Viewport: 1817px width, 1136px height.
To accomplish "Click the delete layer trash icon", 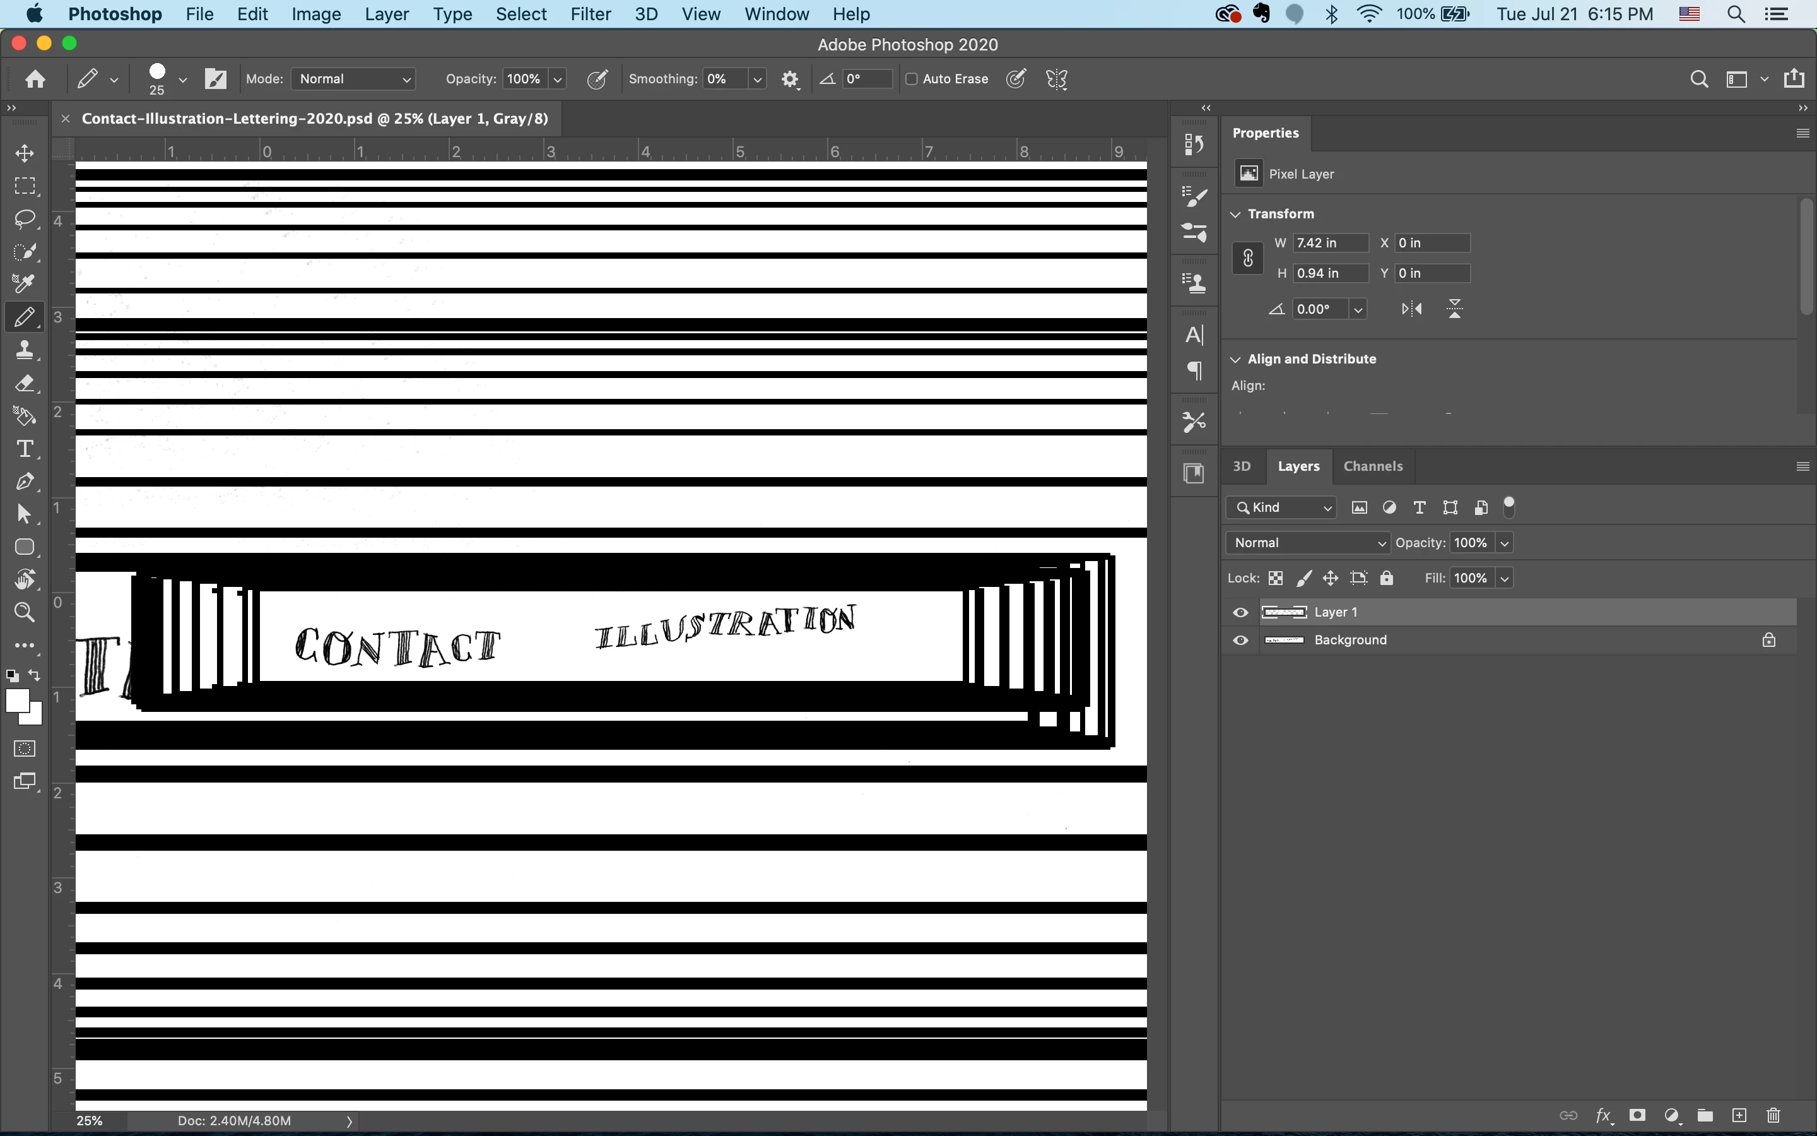I will pyautogui.click(x=1773, y=1116).
